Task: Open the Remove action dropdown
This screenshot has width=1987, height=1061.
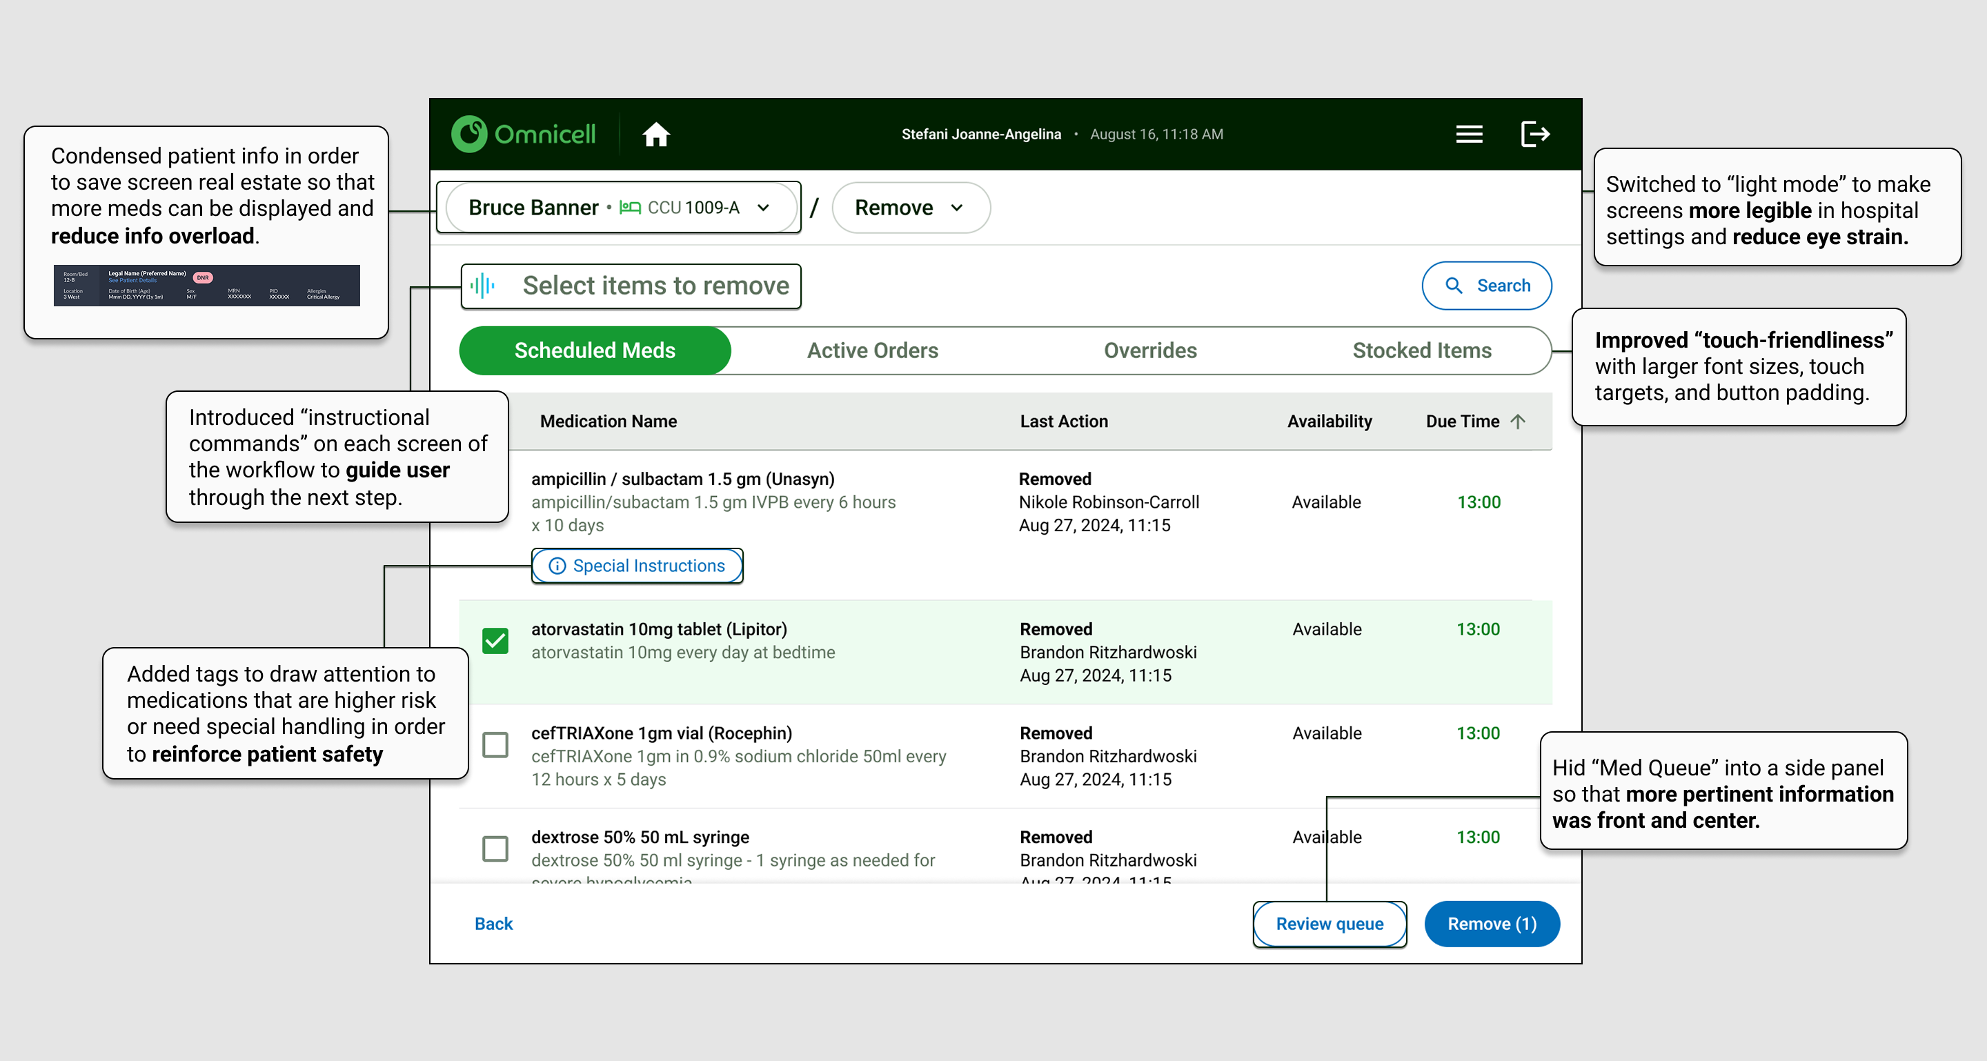Action: click(910, 208)
